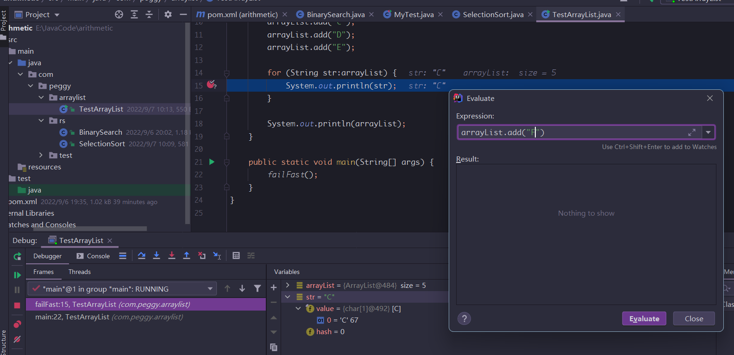Image resolution: width=734 pixels, height=355 pixels.
Task: Click Show Execution Point icon
Action: pos(123,255)
